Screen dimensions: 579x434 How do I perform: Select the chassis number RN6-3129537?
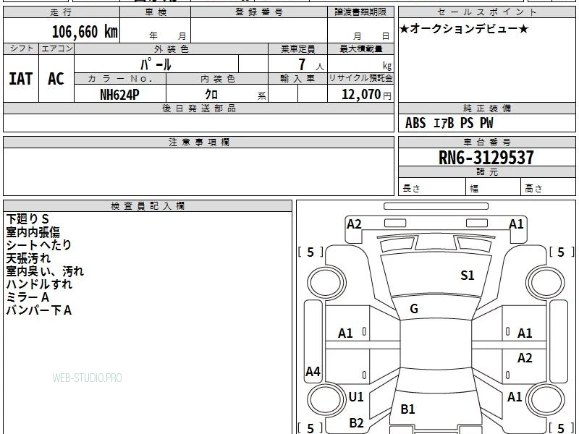(x=486, y=158)
